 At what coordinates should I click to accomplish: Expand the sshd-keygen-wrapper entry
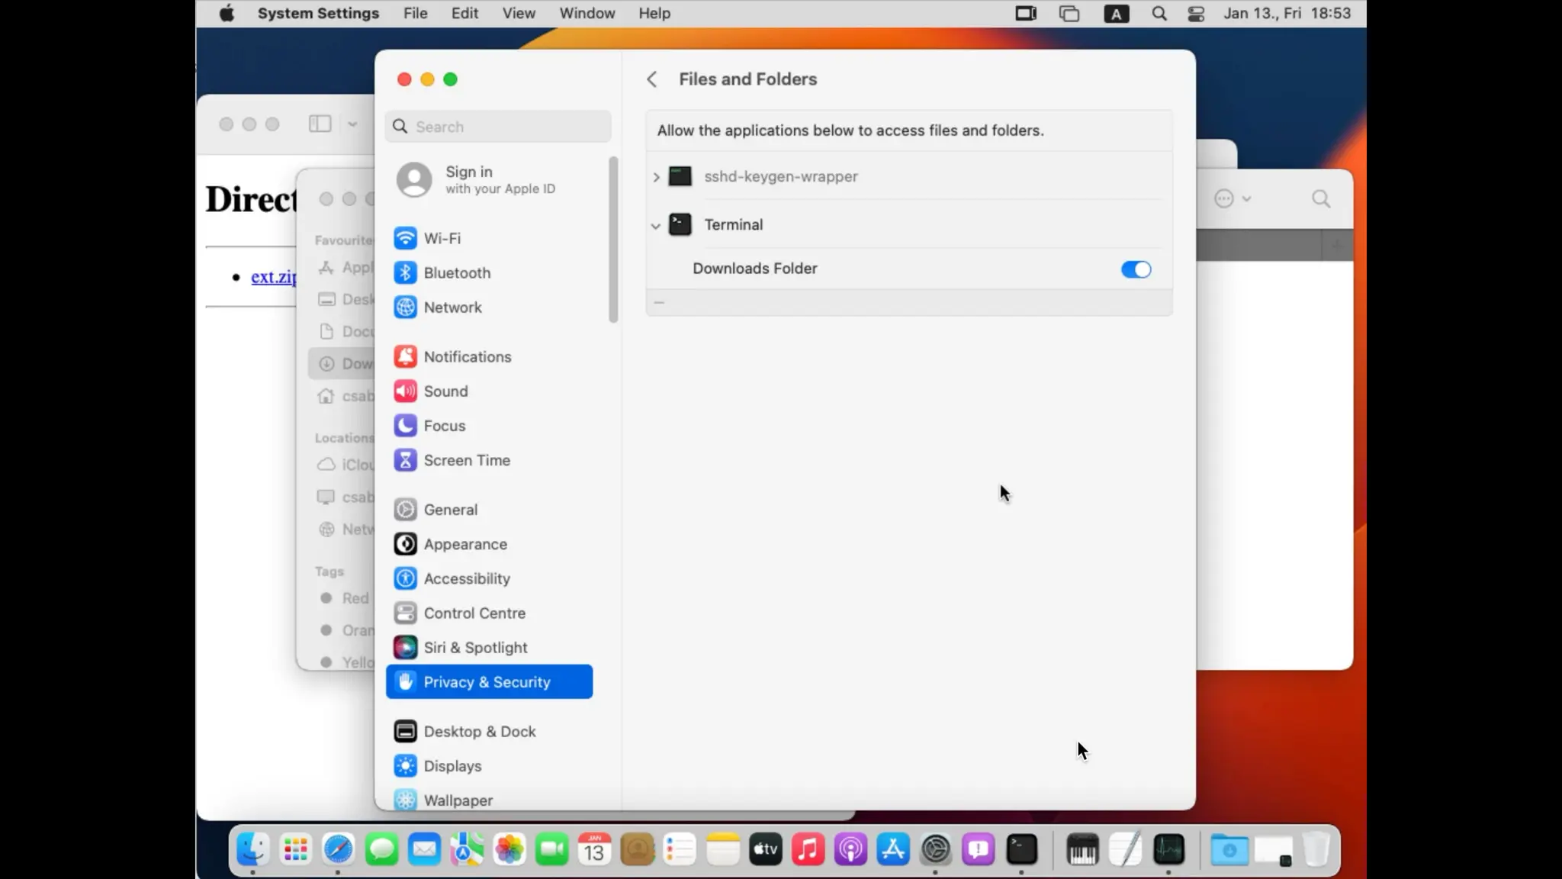[656, 177]
